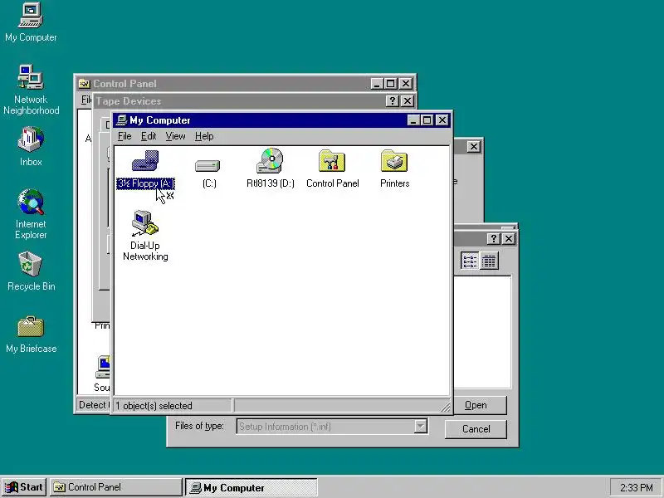
Task: Click the 2:33 PM taskbar clock
Action: coord(636,487)
